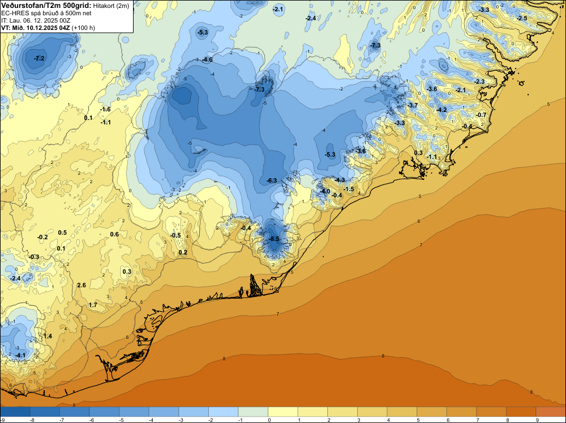This screenshot has height=423, width=566.
Task: Select legend swatch between -5 and -4
Action: tap(134, 412)
